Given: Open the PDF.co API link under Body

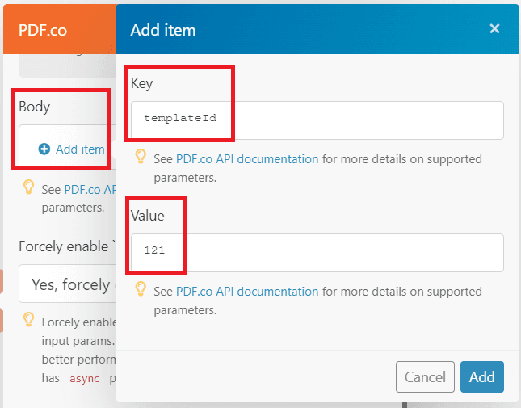Looking at the screenshot, I should point(89,191).
